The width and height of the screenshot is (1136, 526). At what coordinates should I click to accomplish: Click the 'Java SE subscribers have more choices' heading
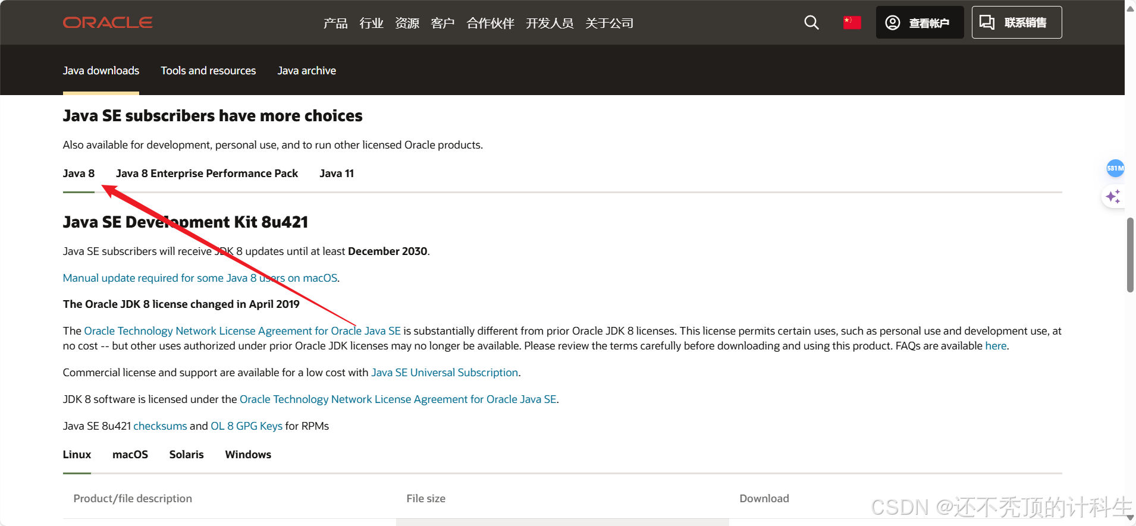tap(212, 116)
